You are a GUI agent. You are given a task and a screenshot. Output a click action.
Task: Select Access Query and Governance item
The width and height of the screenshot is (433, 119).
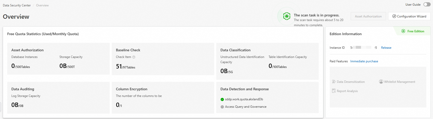[x=246, y=107]
